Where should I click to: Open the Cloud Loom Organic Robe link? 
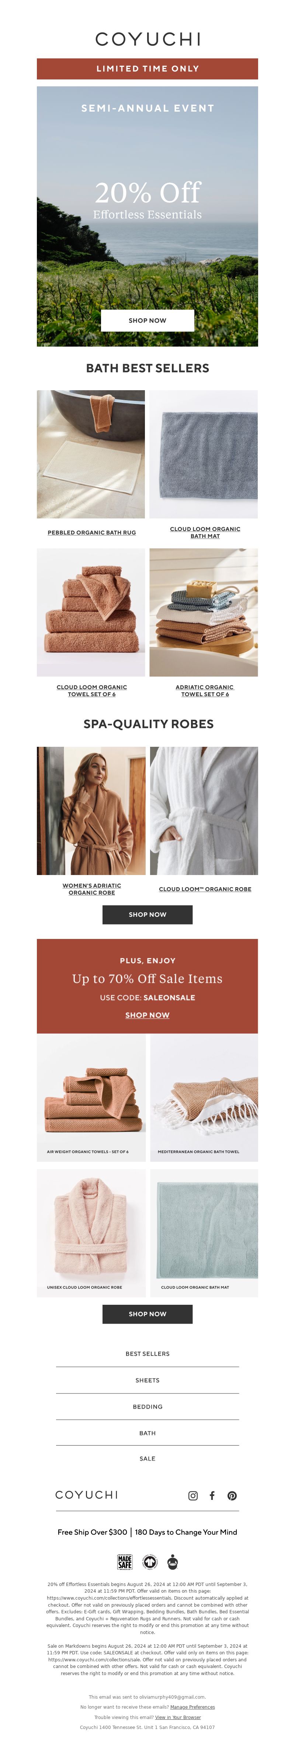click(205, 889)
